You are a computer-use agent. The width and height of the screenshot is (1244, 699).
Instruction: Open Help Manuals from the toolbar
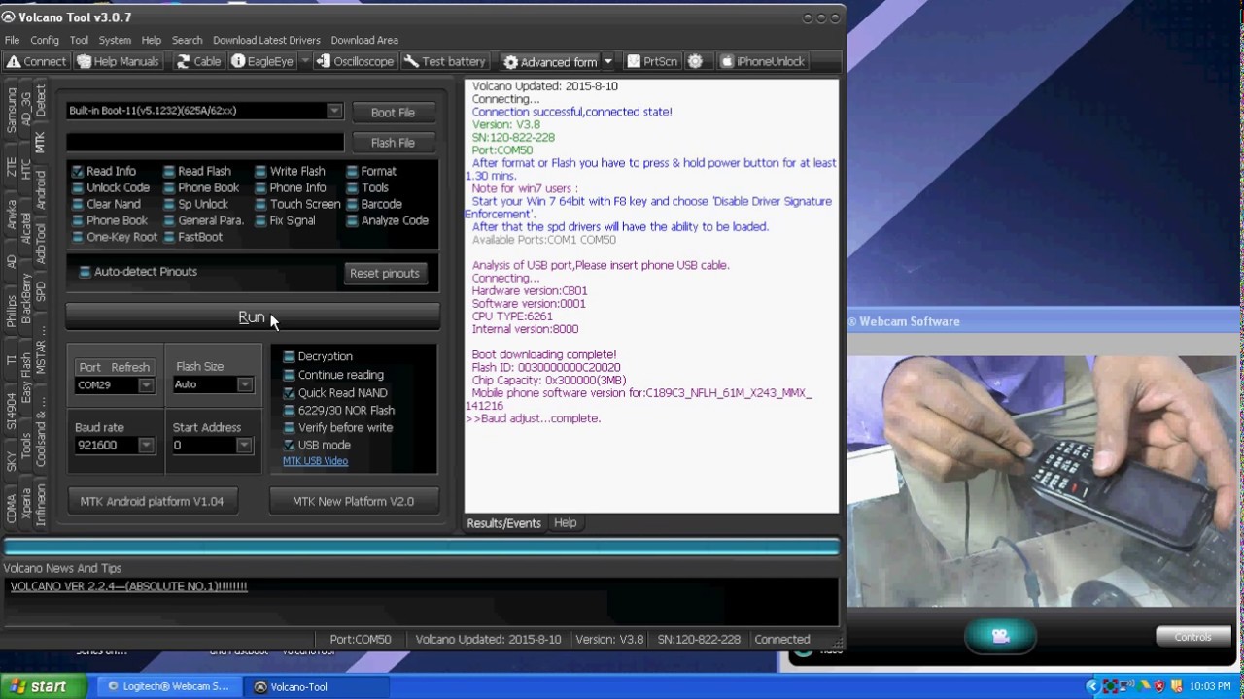118,61
